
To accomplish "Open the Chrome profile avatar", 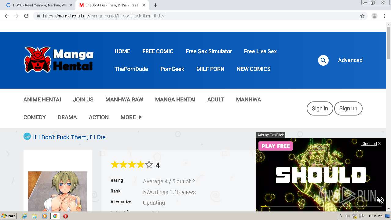I will point(374,16).
